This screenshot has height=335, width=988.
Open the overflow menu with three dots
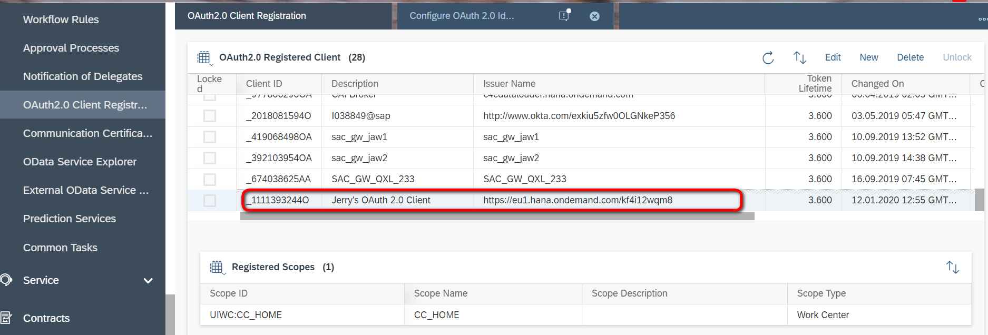(983, 19)
